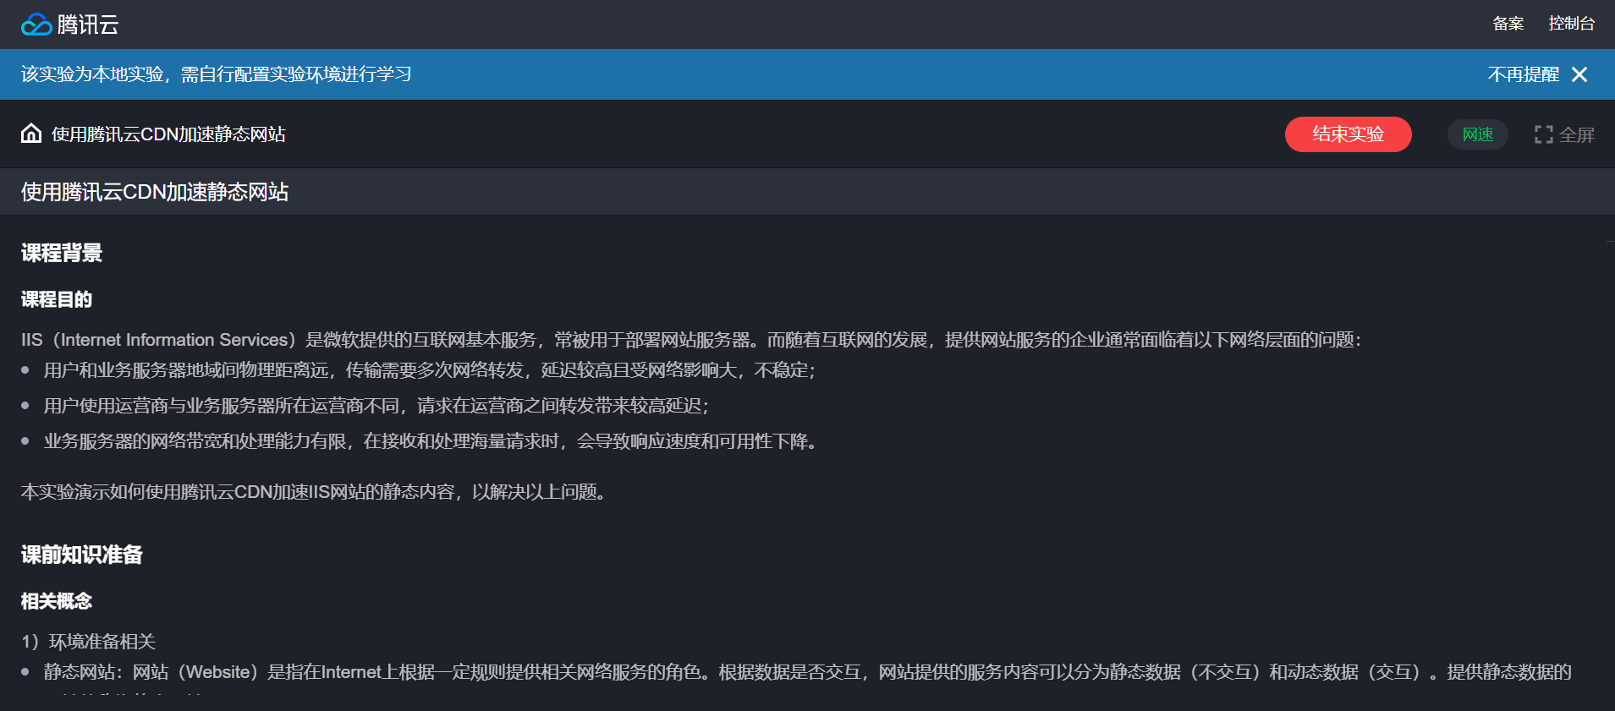
Task: Click the 课程目的 subheading
Action: click(57, 299)
